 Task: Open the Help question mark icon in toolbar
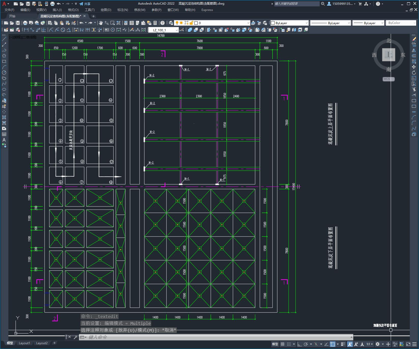[163, 23]
